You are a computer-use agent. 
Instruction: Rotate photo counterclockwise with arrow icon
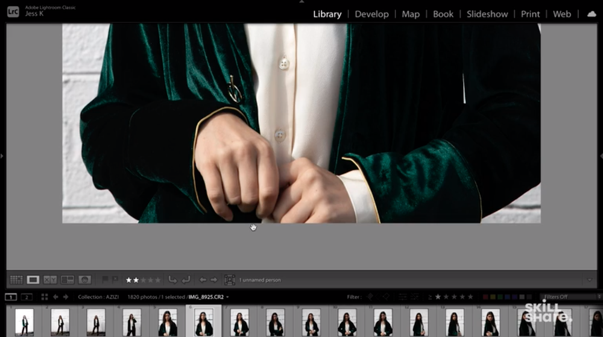172,280
